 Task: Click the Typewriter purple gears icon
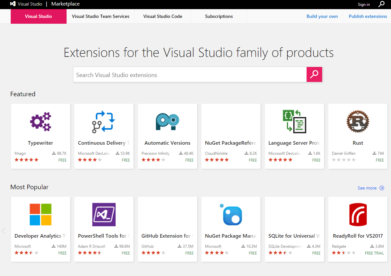point(41,122)
